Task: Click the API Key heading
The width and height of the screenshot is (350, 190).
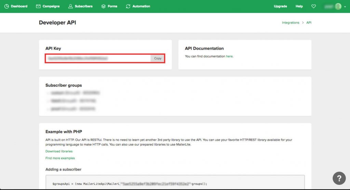Action: click(53, 49)
